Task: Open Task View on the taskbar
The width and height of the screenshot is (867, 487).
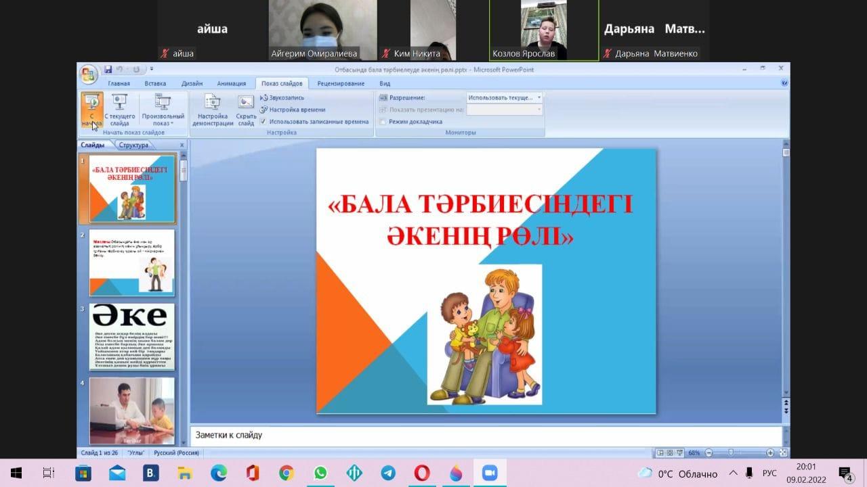Action: pyautogui.click(x=49, y=473)
